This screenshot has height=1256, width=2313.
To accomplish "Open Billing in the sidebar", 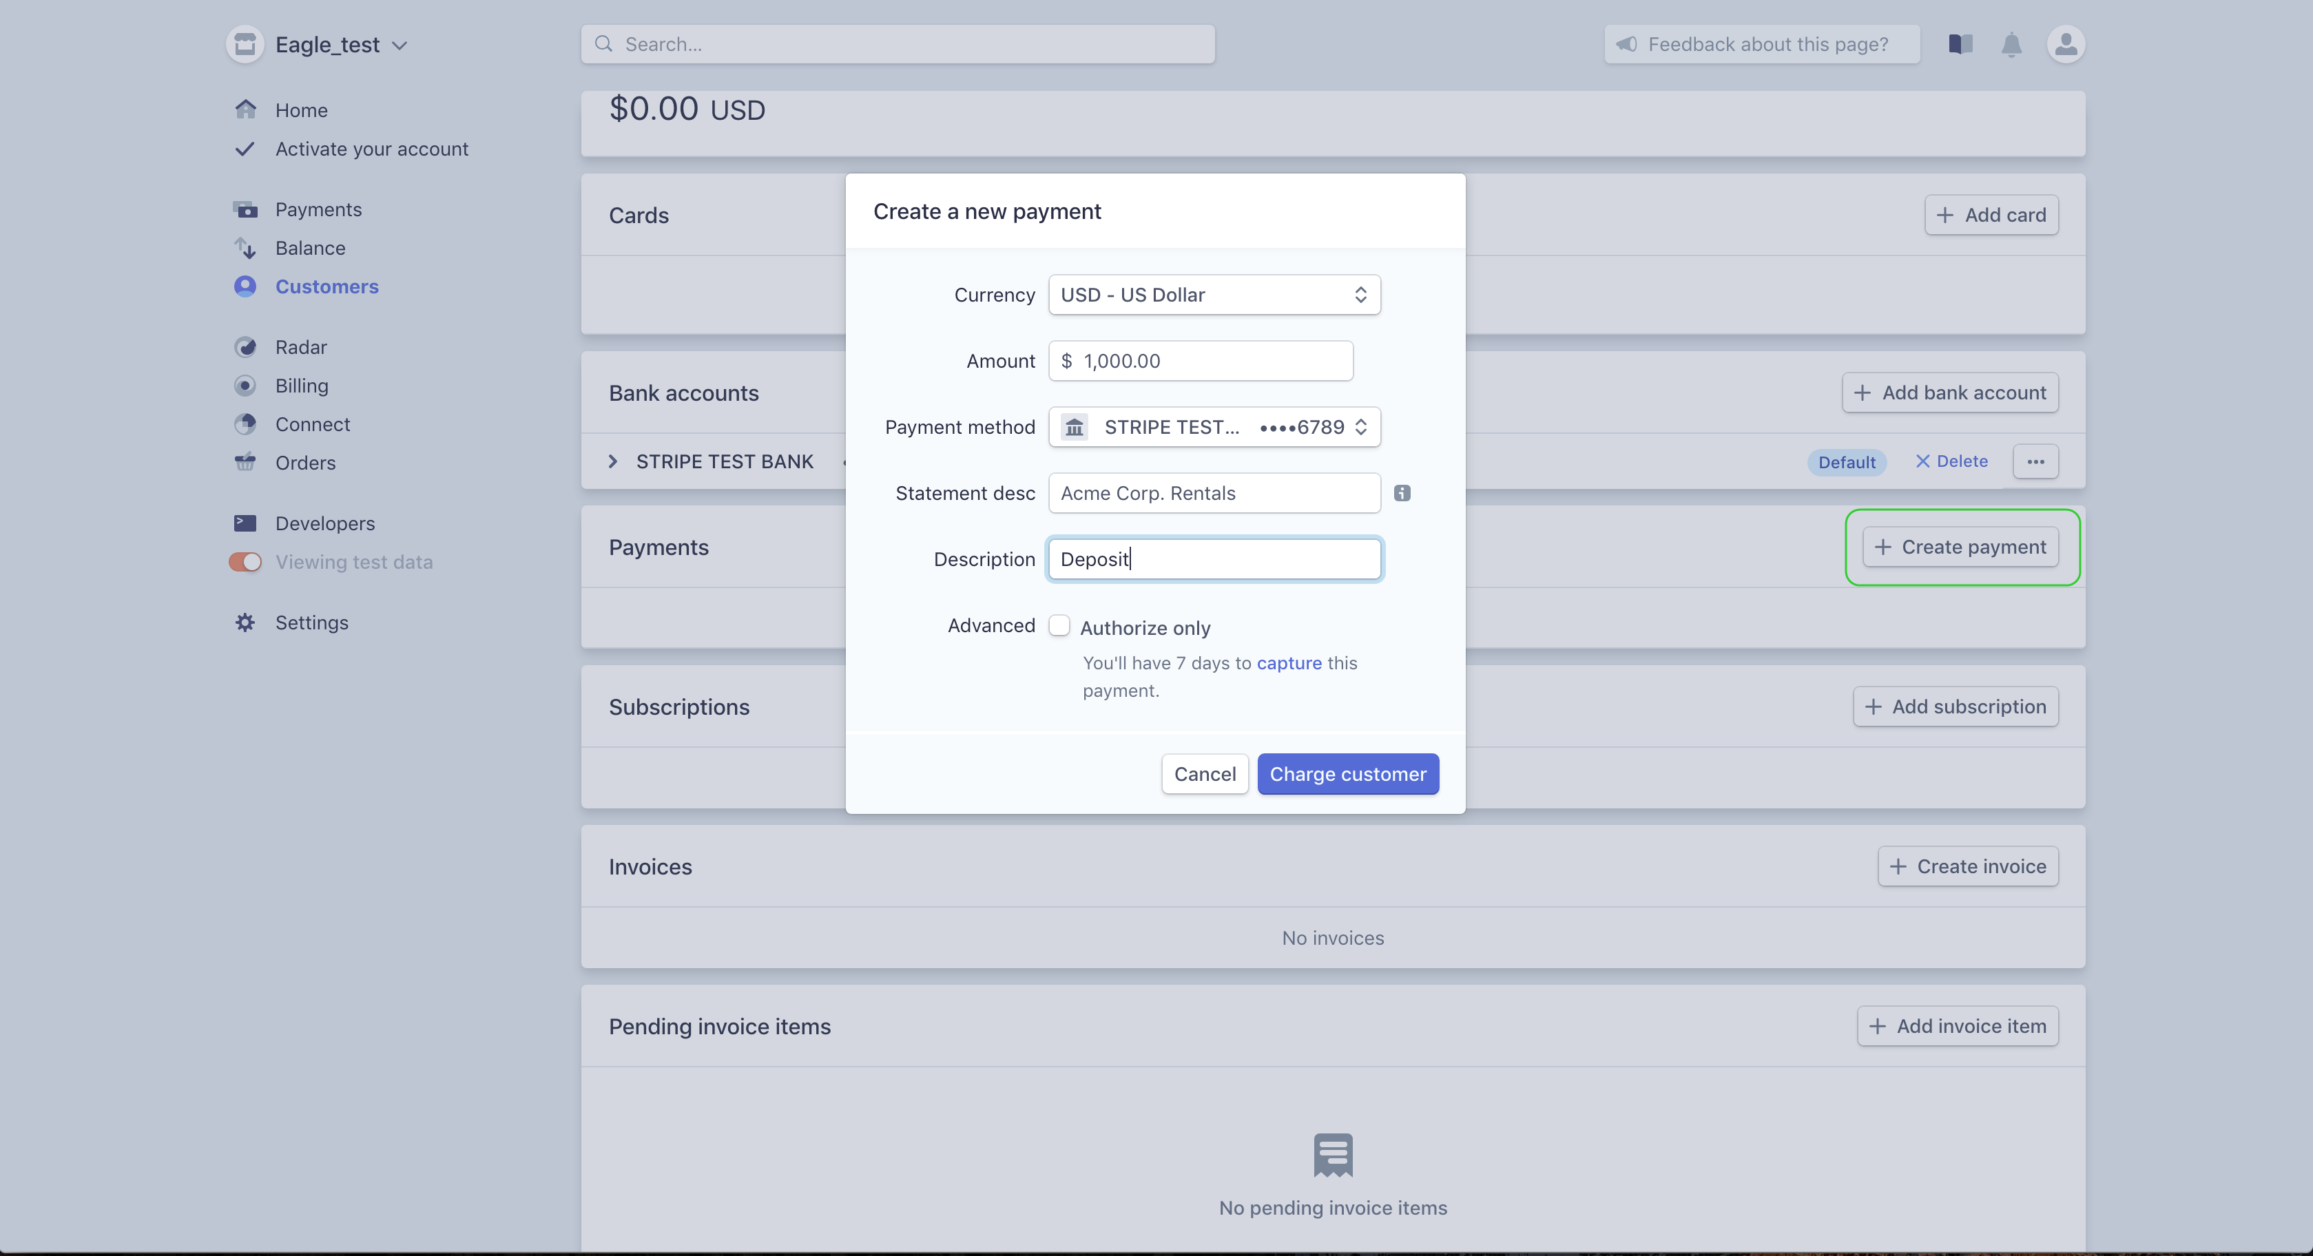I will [x=302, y=386].
